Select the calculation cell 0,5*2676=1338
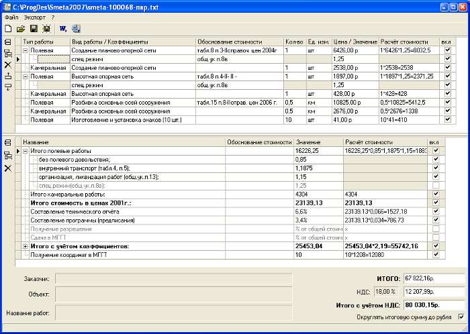 (409, 111)
